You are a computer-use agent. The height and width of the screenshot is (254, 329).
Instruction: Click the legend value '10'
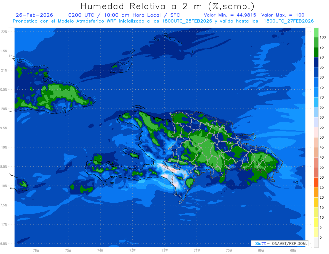(x=322, y=217)
